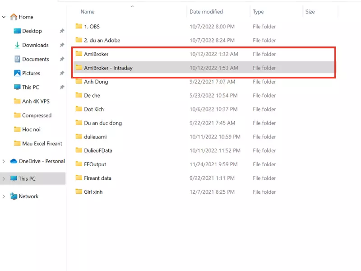
Task: Sort files by Size column
Action: click(310, 12)
